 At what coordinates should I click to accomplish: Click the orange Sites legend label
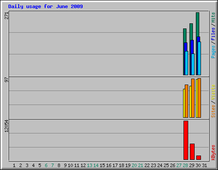click(213, 111)
